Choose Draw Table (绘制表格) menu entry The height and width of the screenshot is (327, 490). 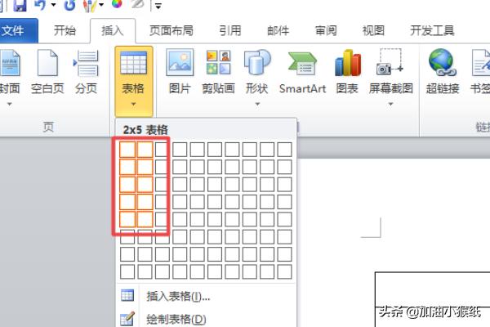point(175,319)
